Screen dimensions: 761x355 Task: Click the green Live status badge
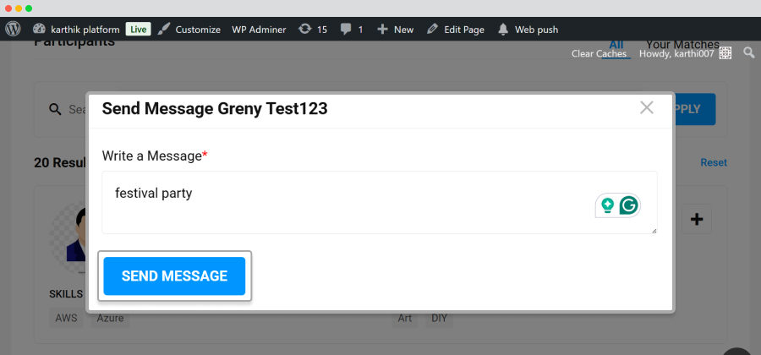139,30
